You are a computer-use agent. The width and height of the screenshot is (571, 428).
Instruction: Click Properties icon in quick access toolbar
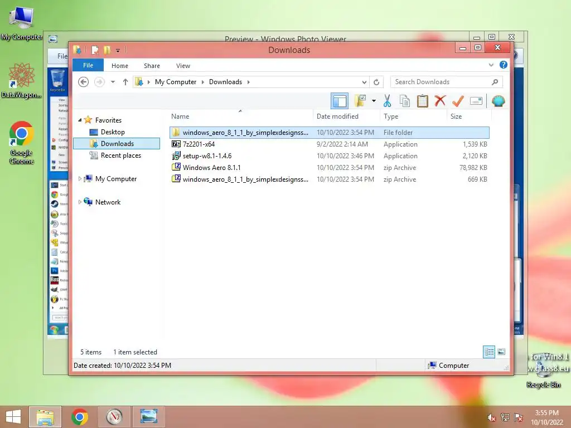click(95, 50)
